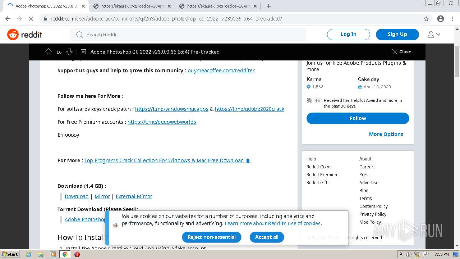The image size is (460, 259).
Task: Close the post overlay
Action: pyautogui.click(x=401, y=52)
